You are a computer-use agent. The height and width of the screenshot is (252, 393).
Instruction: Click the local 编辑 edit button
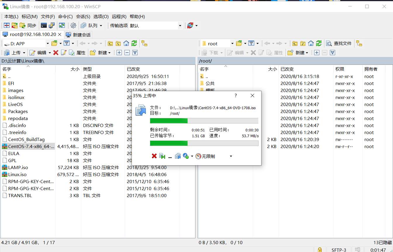38,53
